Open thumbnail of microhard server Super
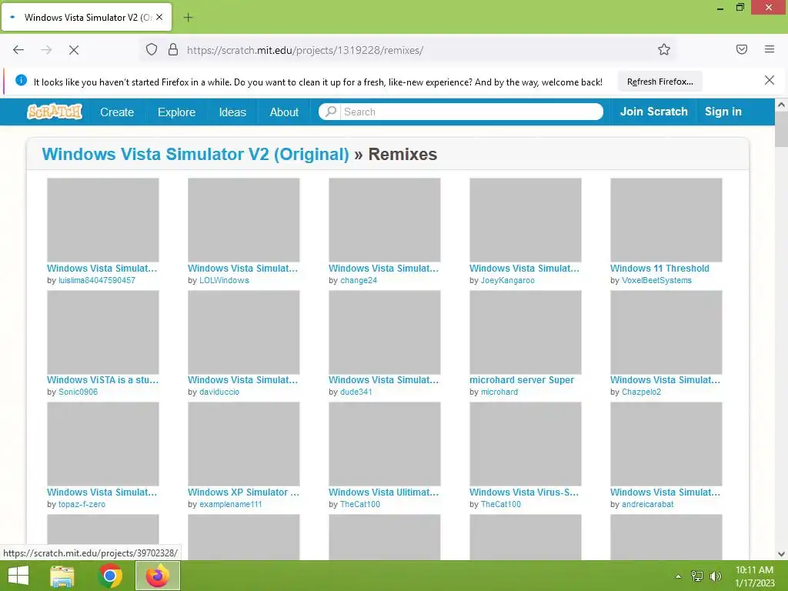 coord(525,332)
